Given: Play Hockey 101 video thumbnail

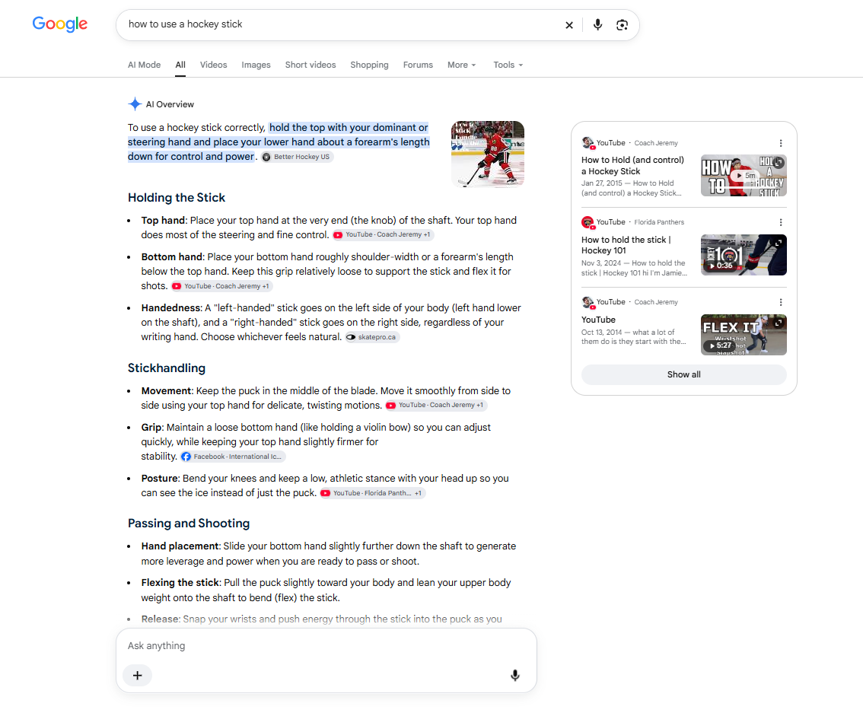Looking at the screenshot, I should [744, 255].
